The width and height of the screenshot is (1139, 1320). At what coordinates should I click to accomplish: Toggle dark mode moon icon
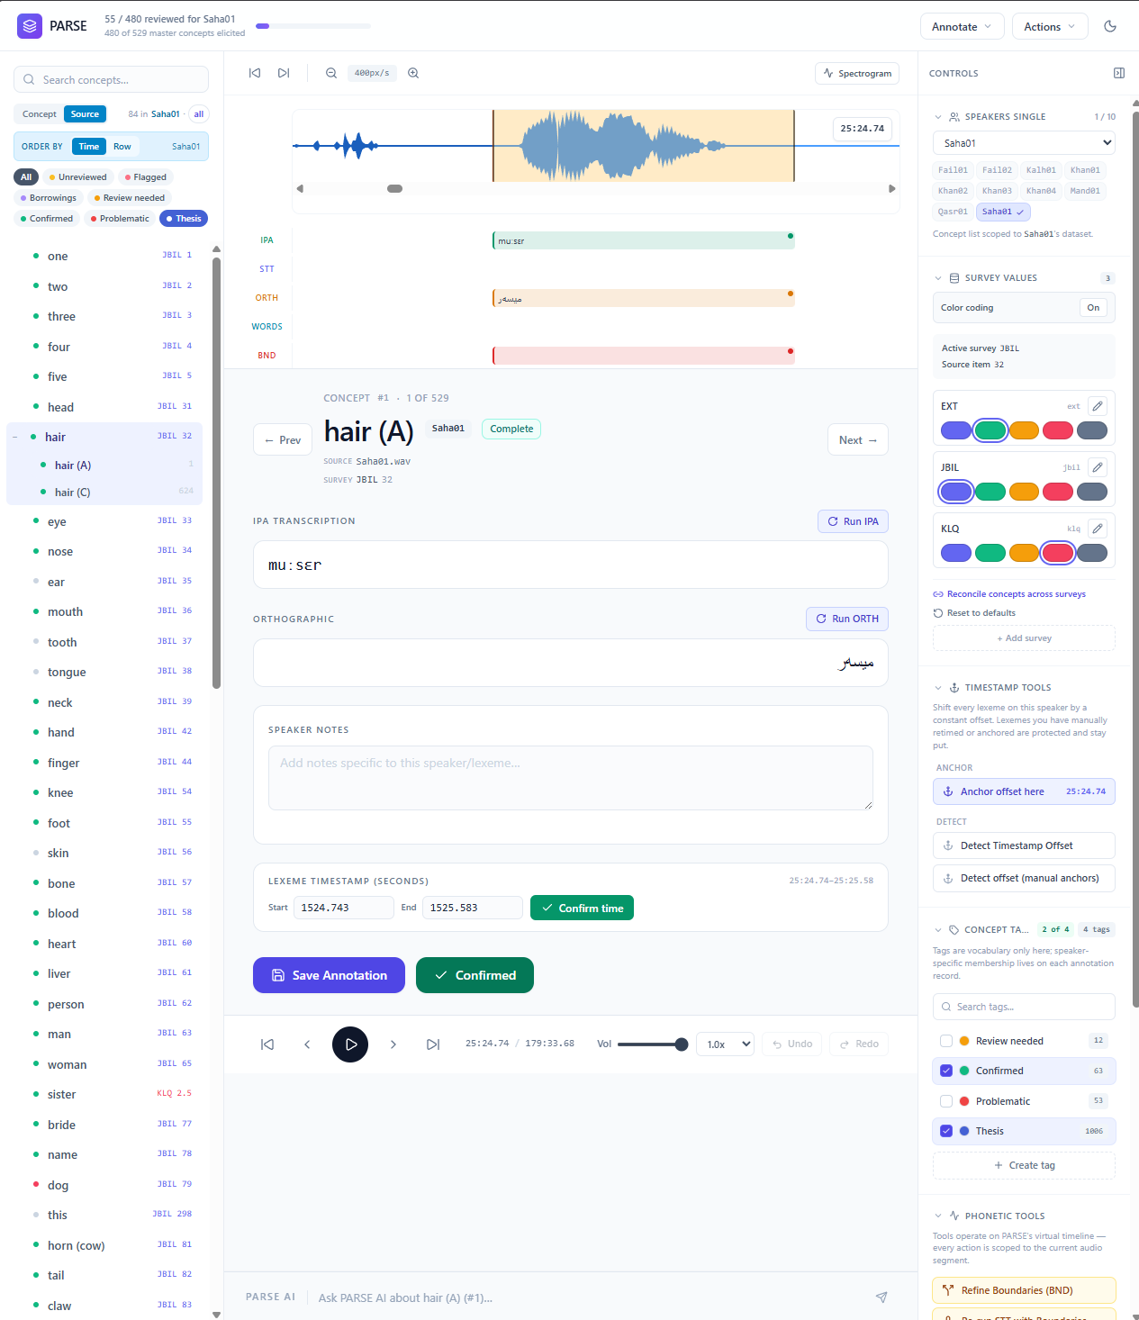tap(1110, 27)
